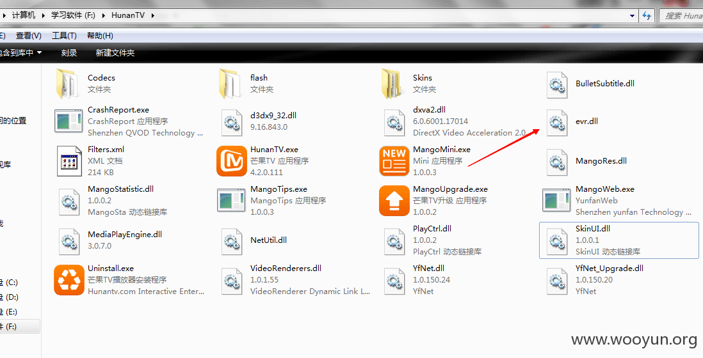Click the HunanTV.exe file name
Viewport: 703px width, 358px height.
point(274,150)
